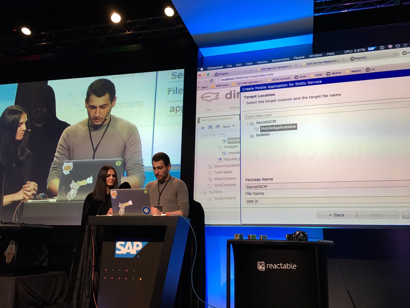Click the Save floppy disk icon
Viewport: 410px width, 308px height.
[210, 127]
